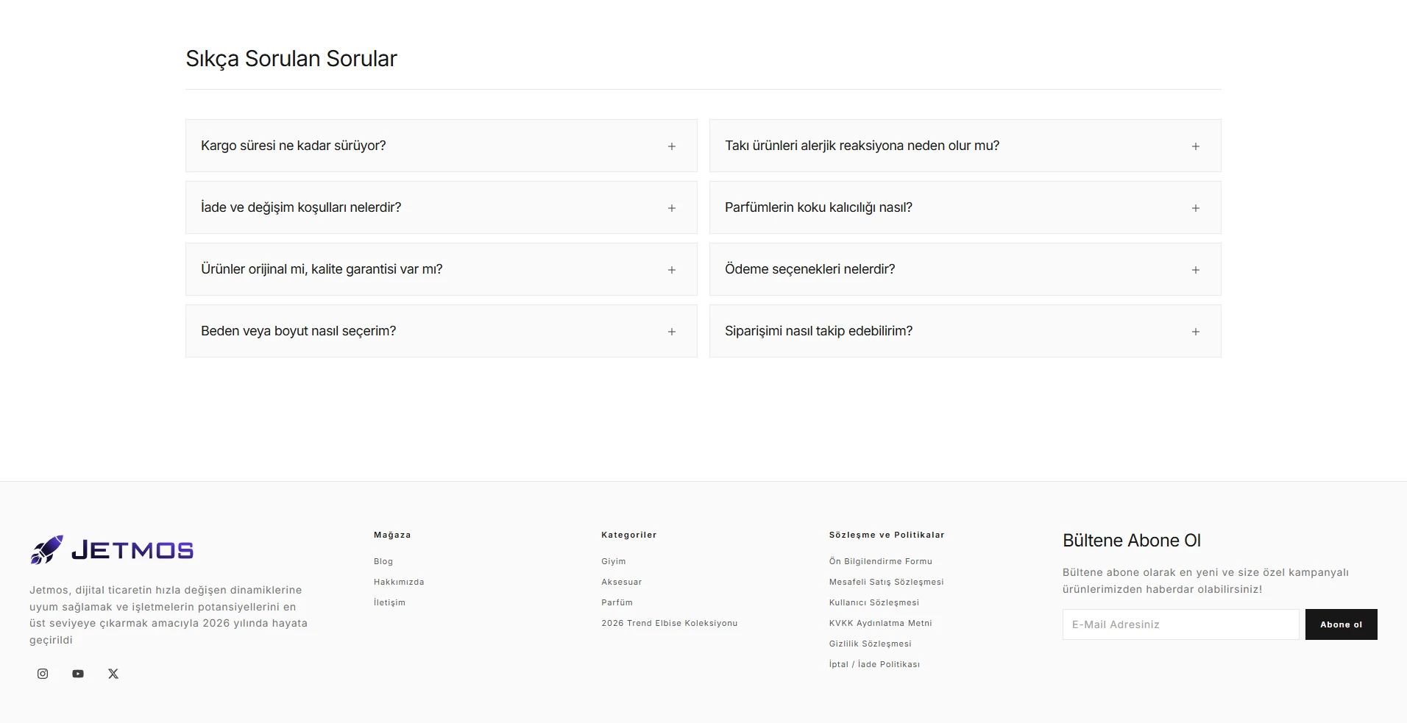Screen dimensions: 1407x723
Task: Expand 'Siparişimi nasıl takip edebilirim?' question text
Action: tap(818, 331)
